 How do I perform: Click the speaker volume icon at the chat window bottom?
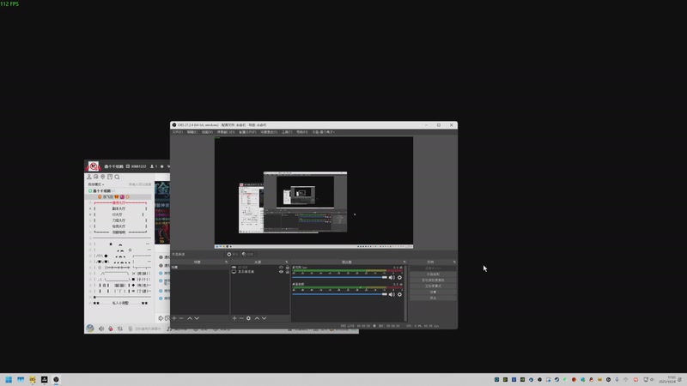[x=101, y=329]
